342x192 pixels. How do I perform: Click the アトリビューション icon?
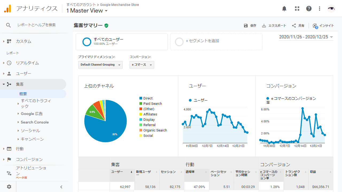[x=9, y=173]
